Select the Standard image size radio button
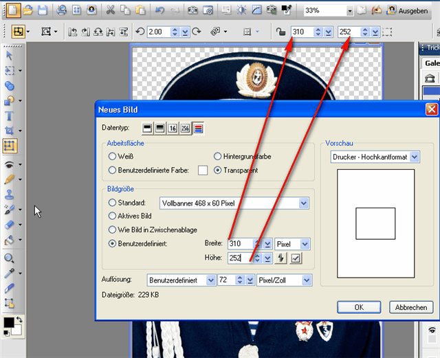Screen dimensions: 440x358 112,203
